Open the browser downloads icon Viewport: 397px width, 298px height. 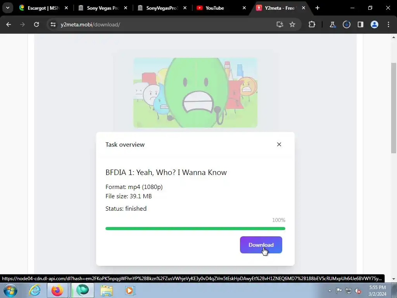point(346,24)
